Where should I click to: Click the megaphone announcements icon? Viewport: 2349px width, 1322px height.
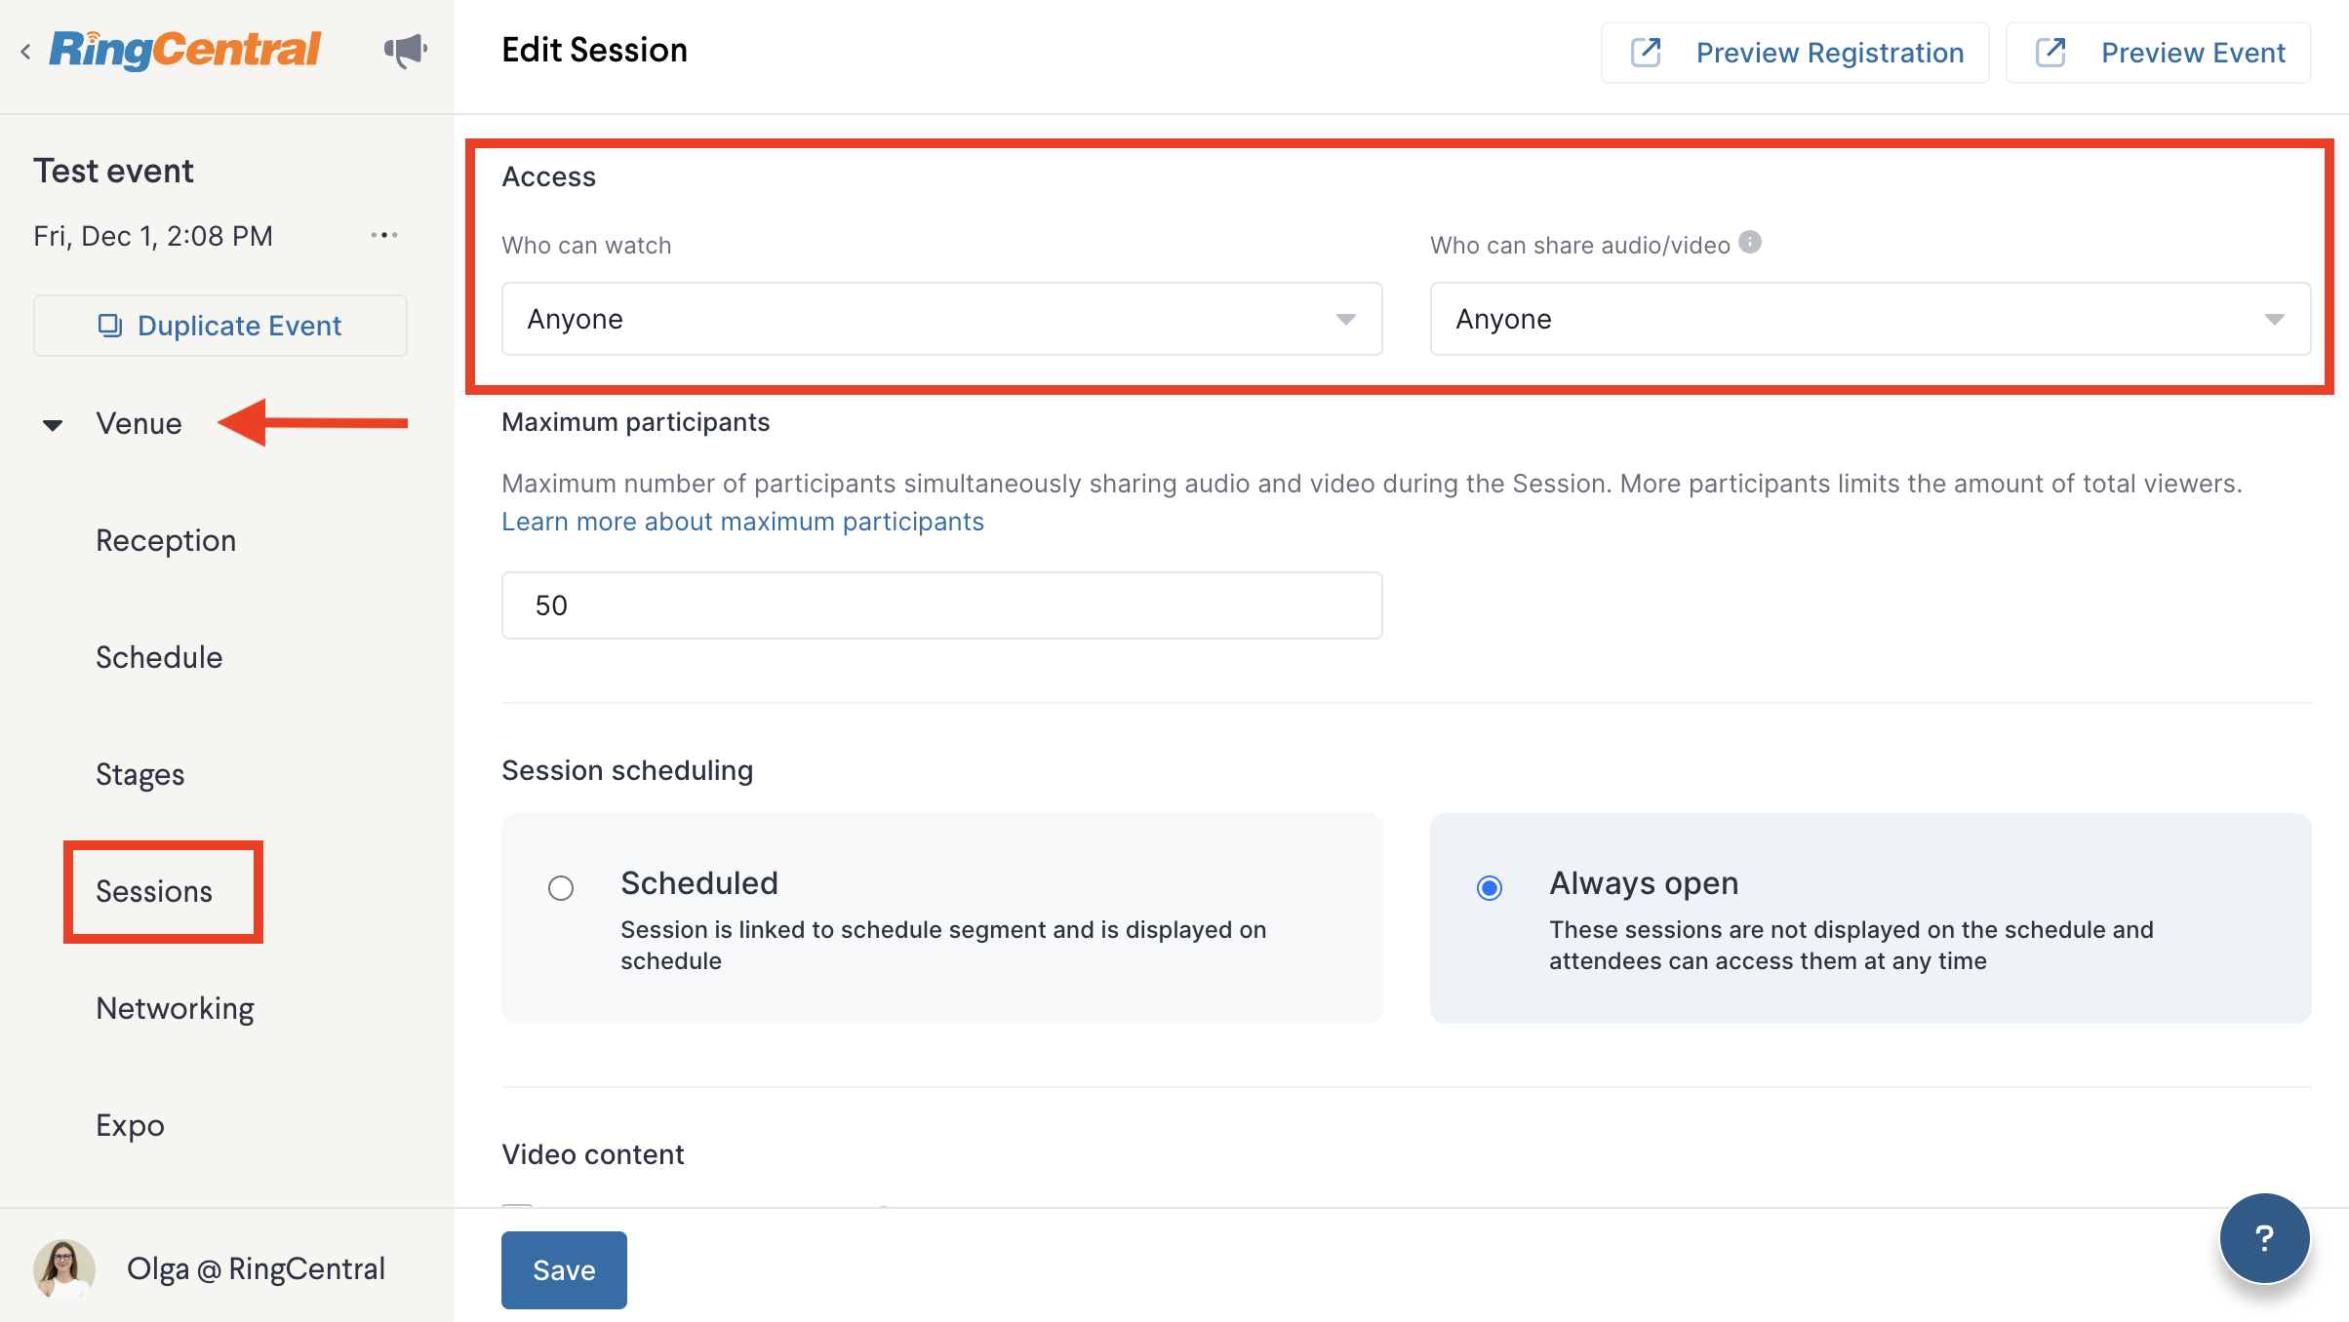point(405,51)
